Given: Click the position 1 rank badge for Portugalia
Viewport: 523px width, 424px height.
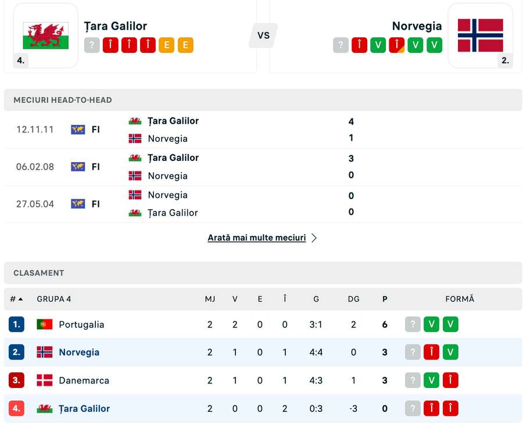Looking at the screenshot, I should (16, 324).
